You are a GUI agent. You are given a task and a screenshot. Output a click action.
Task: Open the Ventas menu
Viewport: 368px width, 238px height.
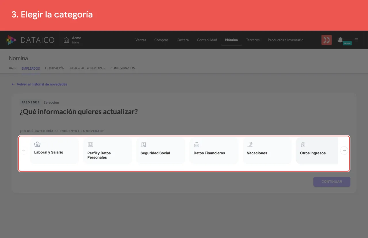pyautogui.click(x=141, y=40)
